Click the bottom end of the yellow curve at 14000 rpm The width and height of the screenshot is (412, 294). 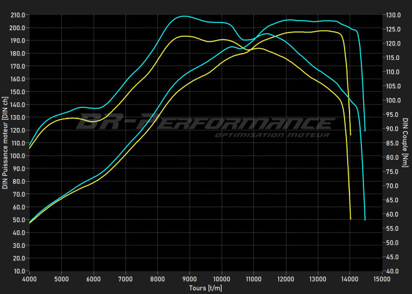[x=351, y=218]
